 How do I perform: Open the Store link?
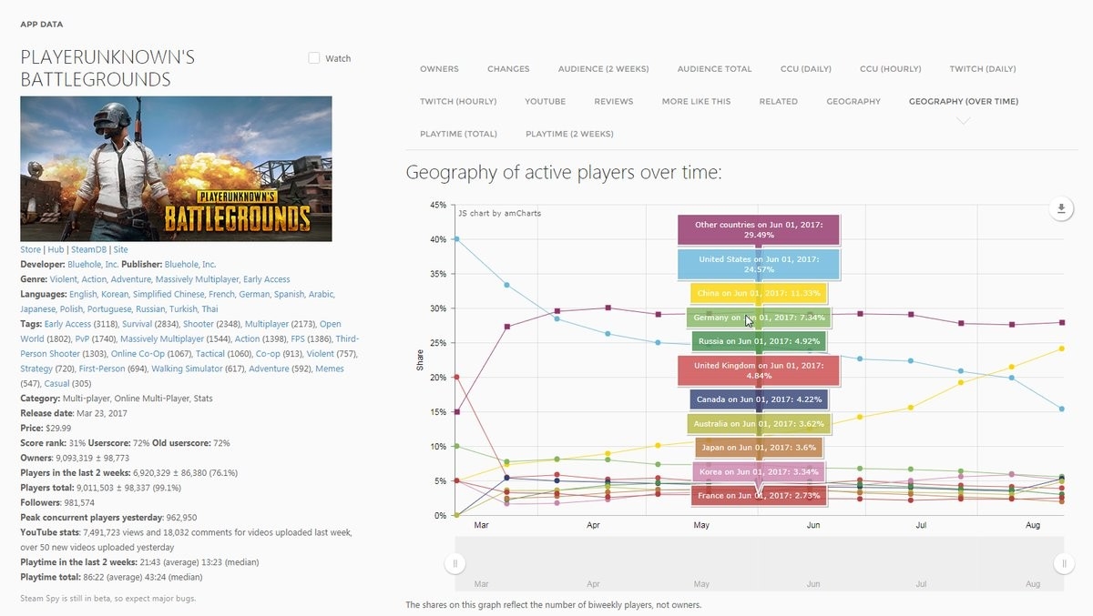pos(30,249)
